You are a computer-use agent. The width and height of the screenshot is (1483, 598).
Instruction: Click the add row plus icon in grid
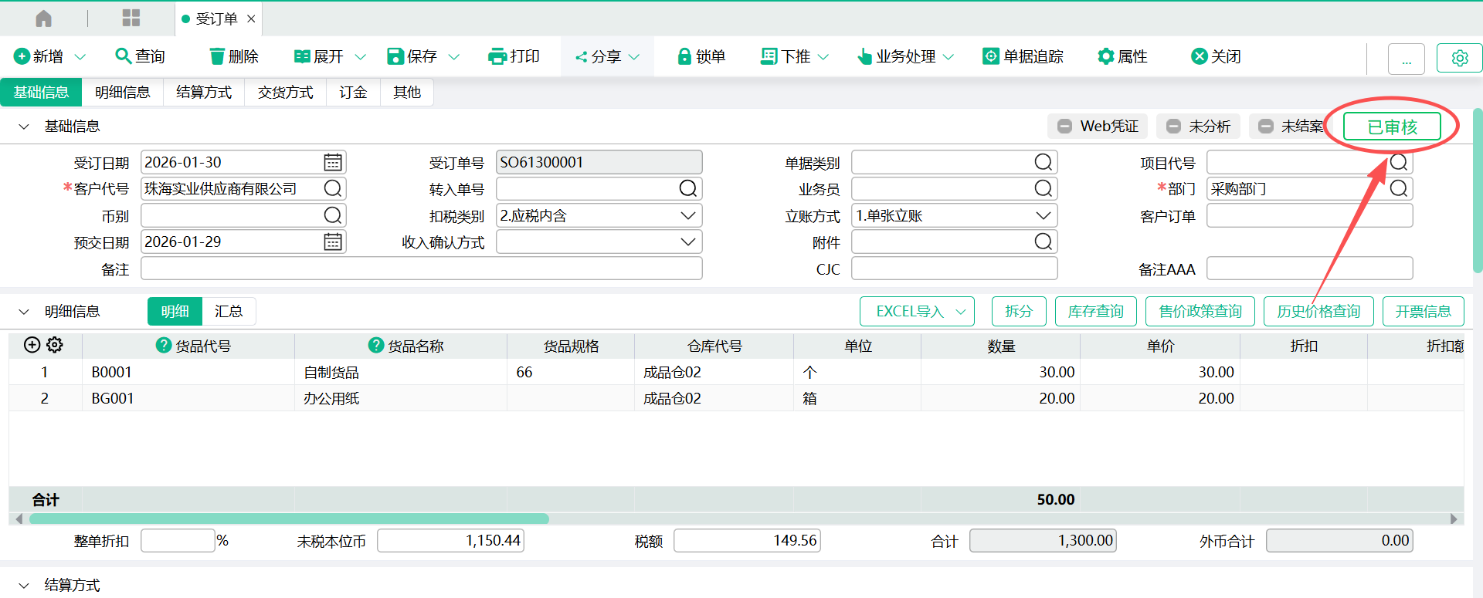pos(32,345)
